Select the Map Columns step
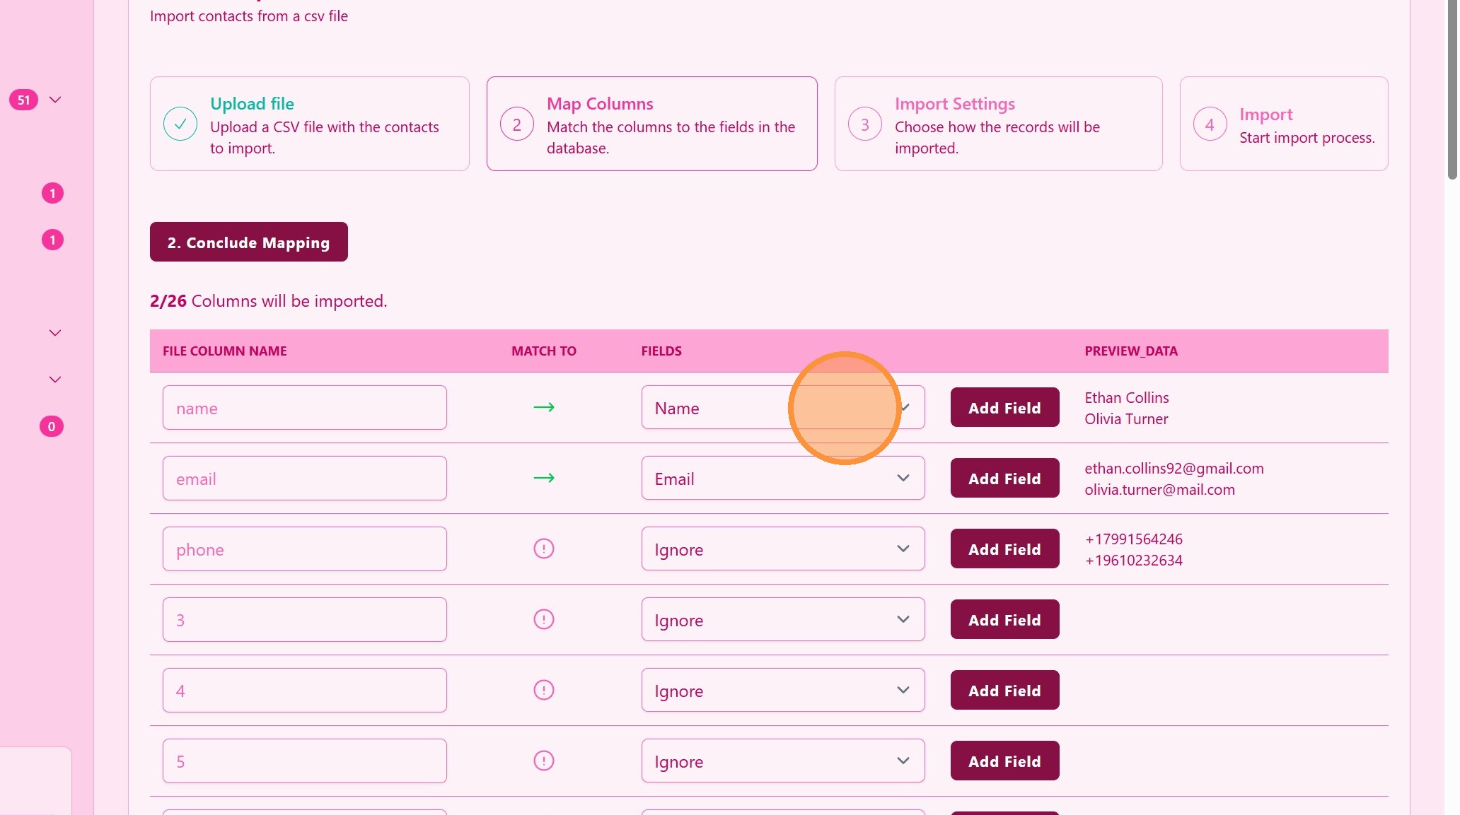1460x815 pixels. pyautogui.click(x=651, y=124)
